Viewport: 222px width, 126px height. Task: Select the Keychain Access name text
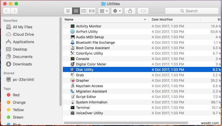pos(89,86)
